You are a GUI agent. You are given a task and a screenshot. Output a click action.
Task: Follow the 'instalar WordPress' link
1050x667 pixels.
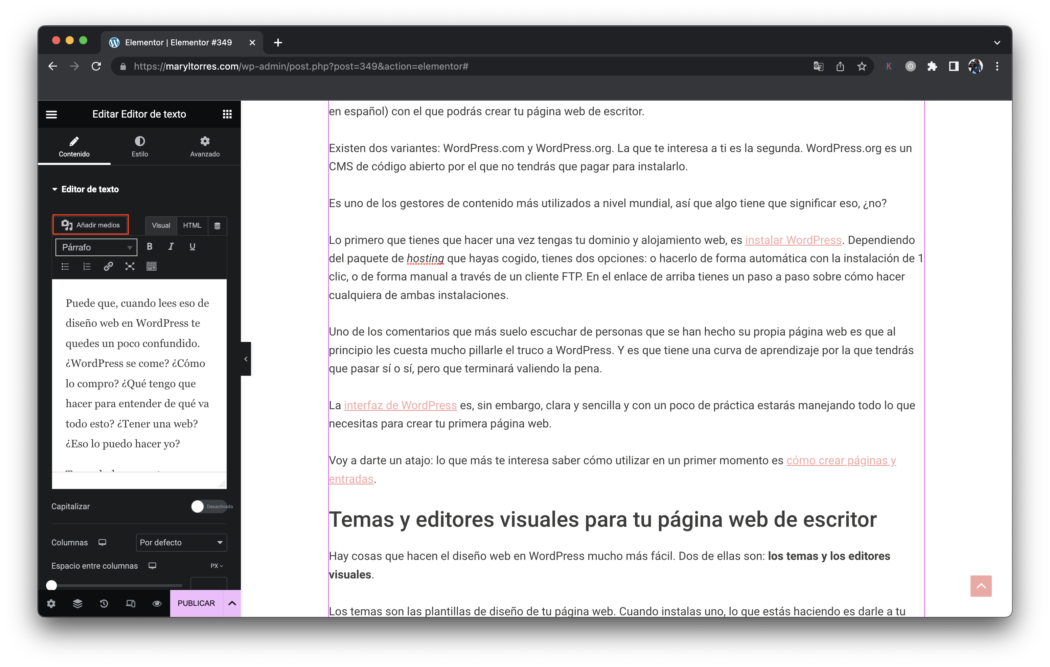pyautogui.click(x=793, y=240)
